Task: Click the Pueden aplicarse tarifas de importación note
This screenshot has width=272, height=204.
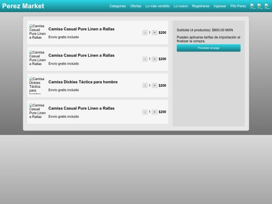Action: tap(209, 39)
